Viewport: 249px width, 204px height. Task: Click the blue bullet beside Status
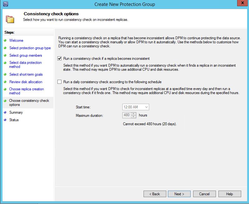click(x=5, y=120)
